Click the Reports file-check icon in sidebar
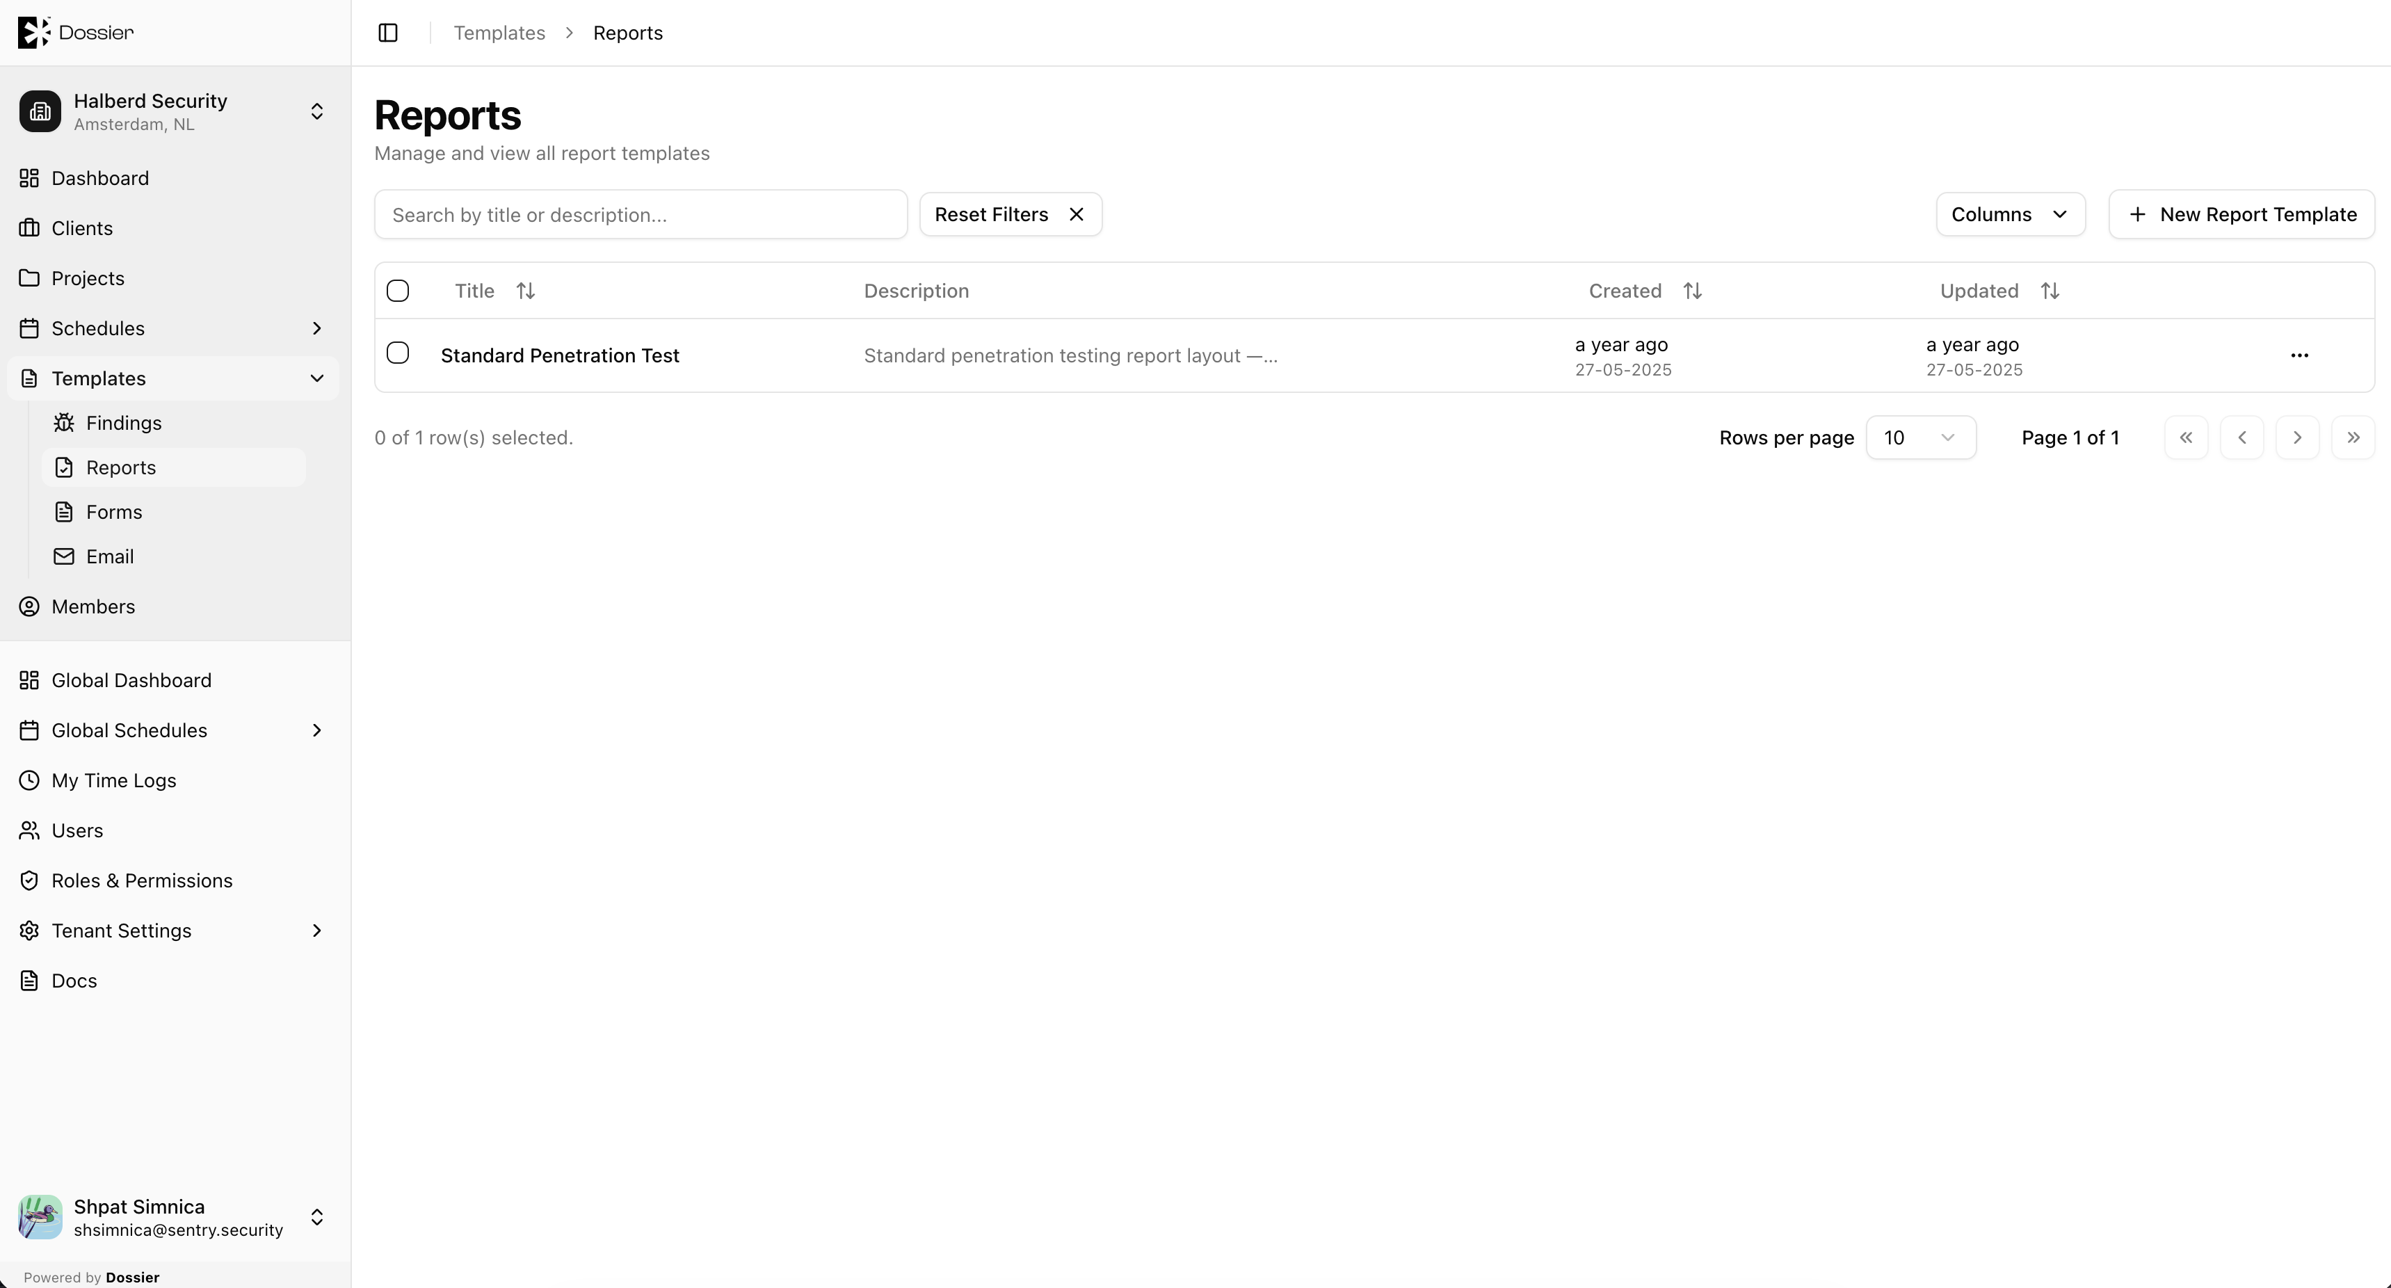 pos(64,467)
